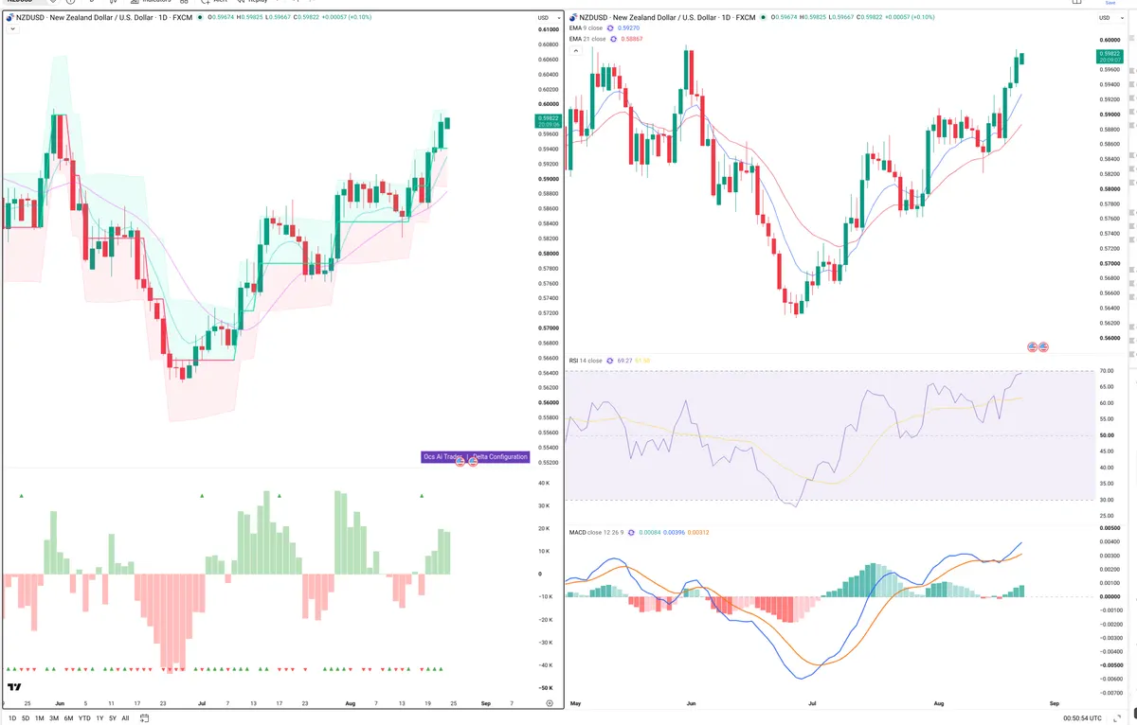Viewport: 1137px width, 725px height.
Task: Click RSI indicator source icon
Action: point(609,361)
